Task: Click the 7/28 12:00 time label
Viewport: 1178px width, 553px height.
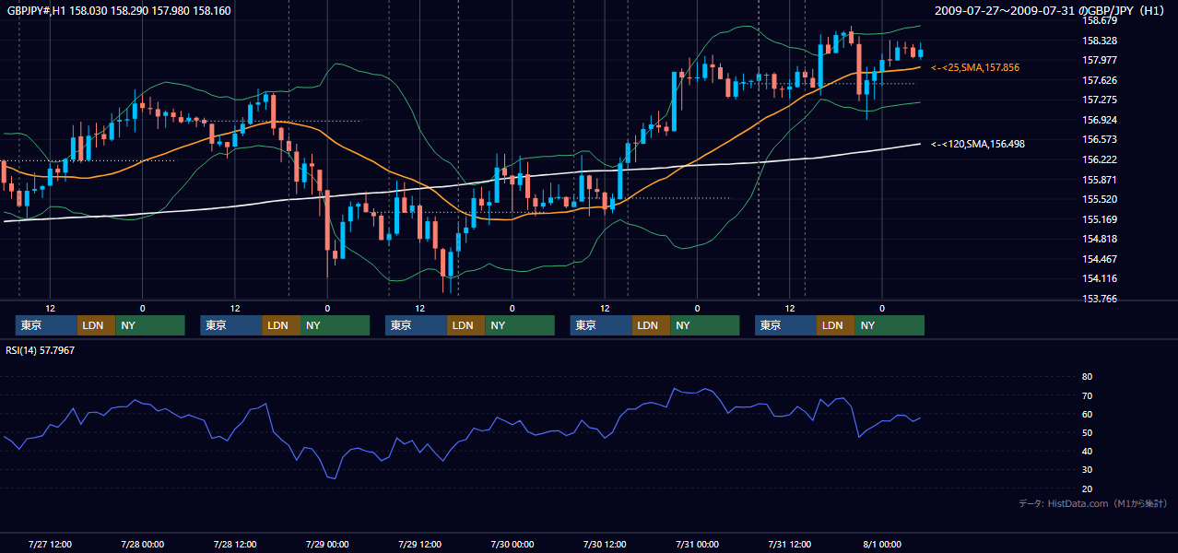Action: [x=235, y=544]
